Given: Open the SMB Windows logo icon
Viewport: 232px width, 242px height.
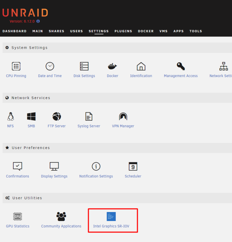Looking at the screenshot, I should tap(31, 116).
